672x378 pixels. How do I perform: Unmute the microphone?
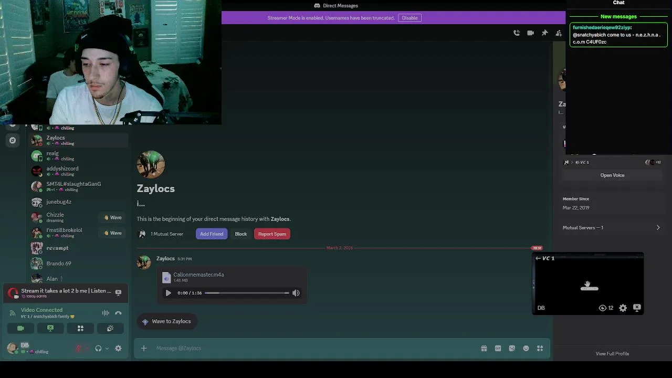(79, 348)
